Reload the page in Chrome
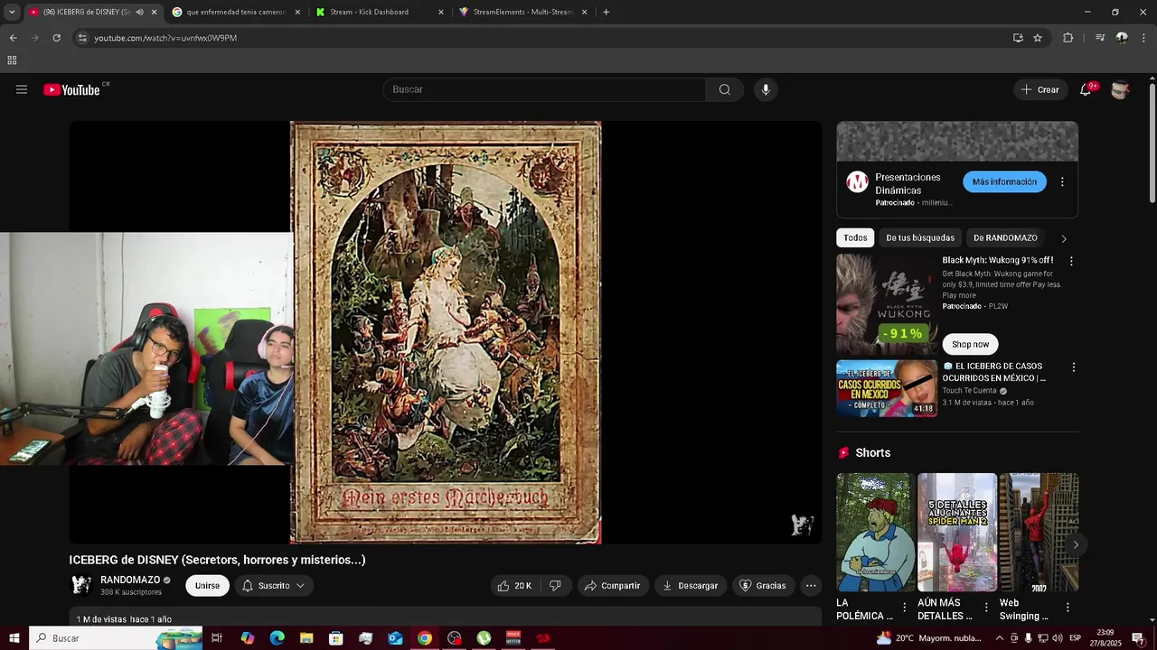This screenshot has height=650, width=1157. point(56,38)
